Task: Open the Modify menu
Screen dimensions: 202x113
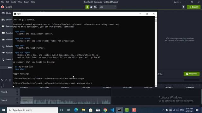Action: [x=14, y=2]
